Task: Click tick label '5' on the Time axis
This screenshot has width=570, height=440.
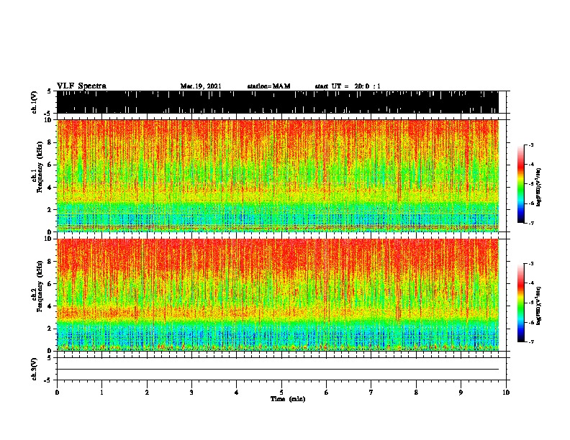Action: coord(281,393)
